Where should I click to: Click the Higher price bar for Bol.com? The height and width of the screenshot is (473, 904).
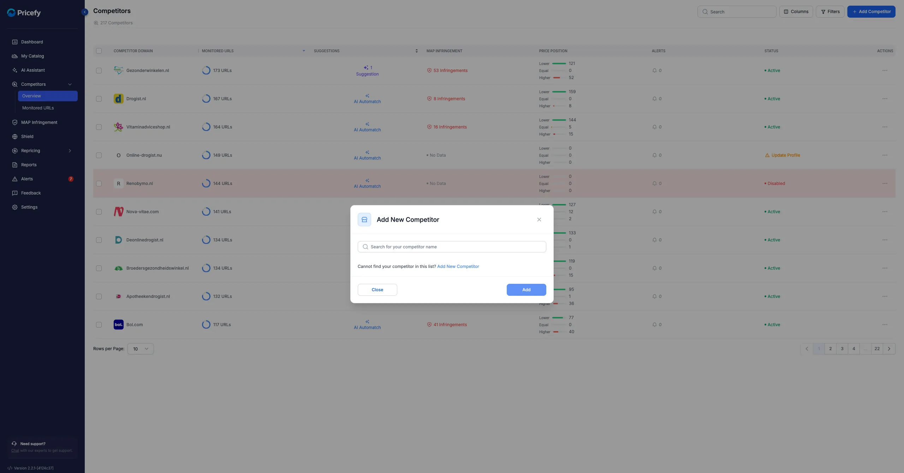coord(559,332)
